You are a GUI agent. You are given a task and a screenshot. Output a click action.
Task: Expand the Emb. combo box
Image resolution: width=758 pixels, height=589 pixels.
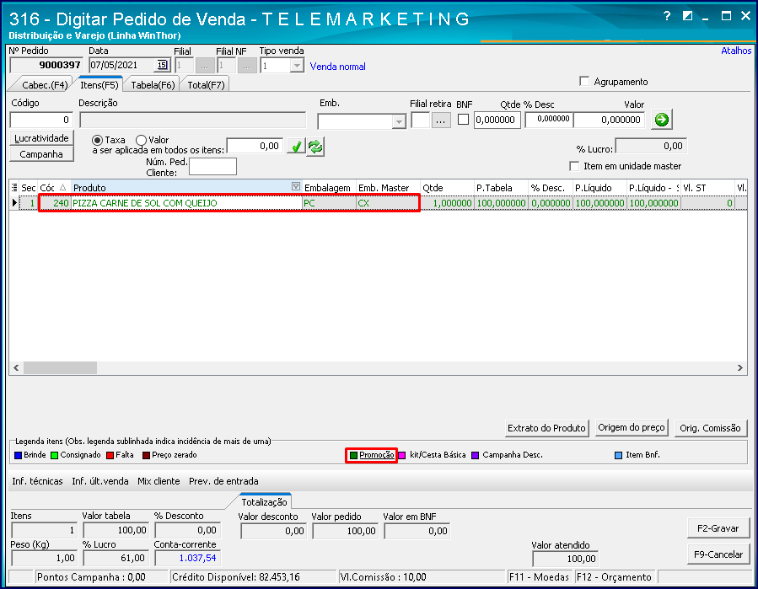(399, 122)
